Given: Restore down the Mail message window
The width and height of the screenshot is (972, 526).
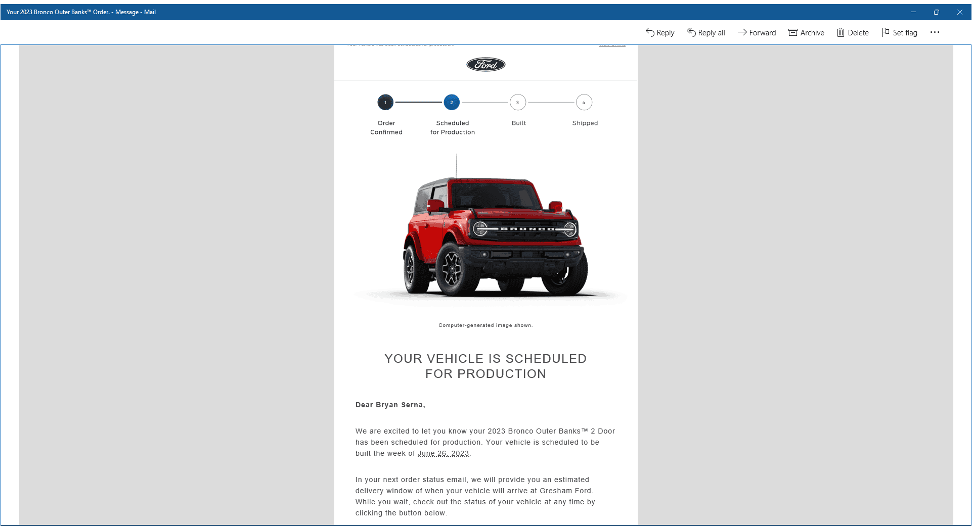Looking at the screenshot, I should [x=937, y=12].
